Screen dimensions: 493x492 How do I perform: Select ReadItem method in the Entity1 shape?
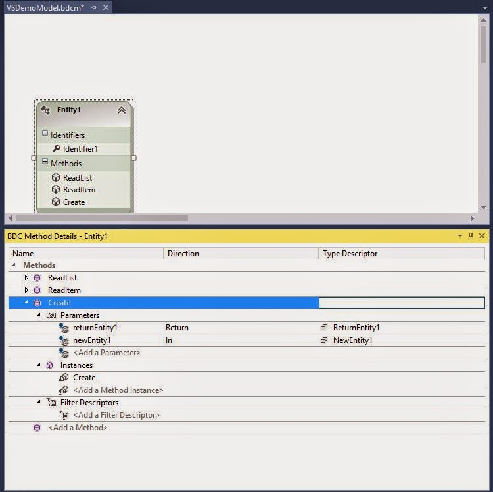coord(80,190)
